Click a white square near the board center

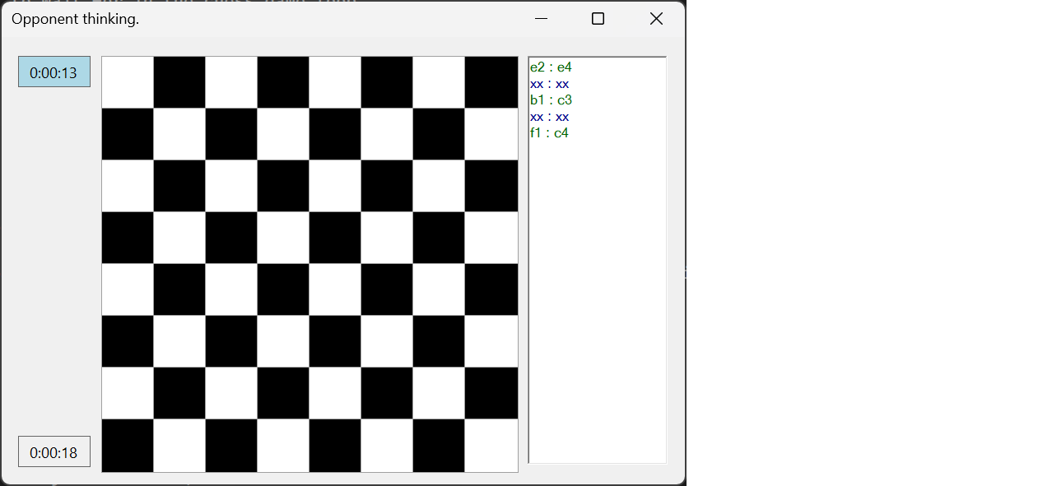click(283, 236)
